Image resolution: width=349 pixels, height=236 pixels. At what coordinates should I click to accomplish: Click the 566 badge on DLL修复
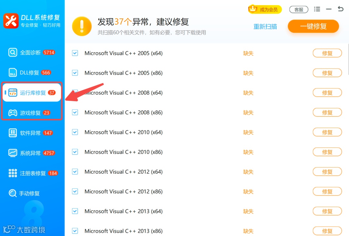[46, 73]
